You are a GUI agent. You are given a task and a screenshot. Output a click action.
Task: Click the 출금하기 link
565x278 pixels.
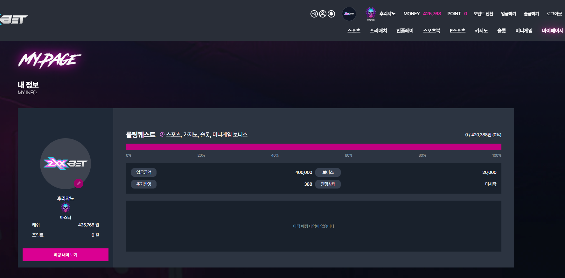coord(531,14)
